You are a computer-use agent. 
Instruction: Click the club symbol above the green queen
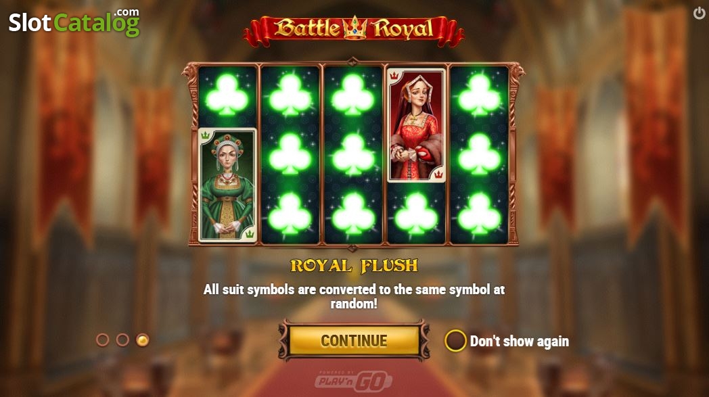point(227,95)
